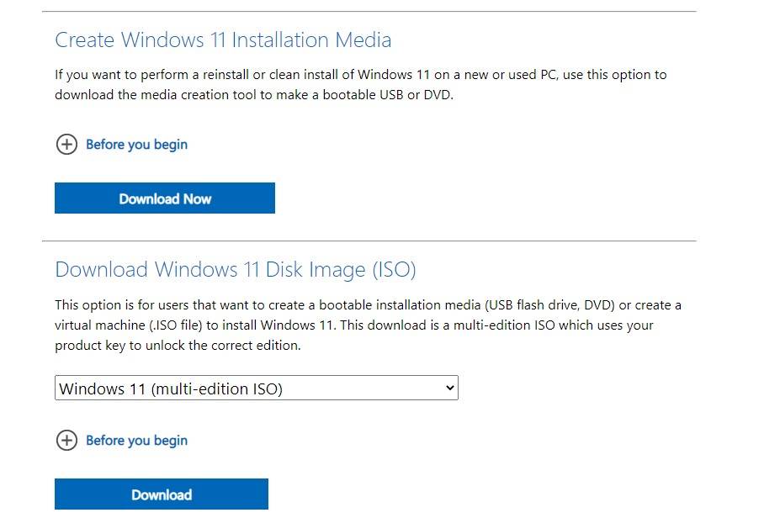Image resolution: width=764 pixels, height=518 pixels.
Task: Click the paragraph describing the multi-edition ISO option
Action: coord(368,325)
